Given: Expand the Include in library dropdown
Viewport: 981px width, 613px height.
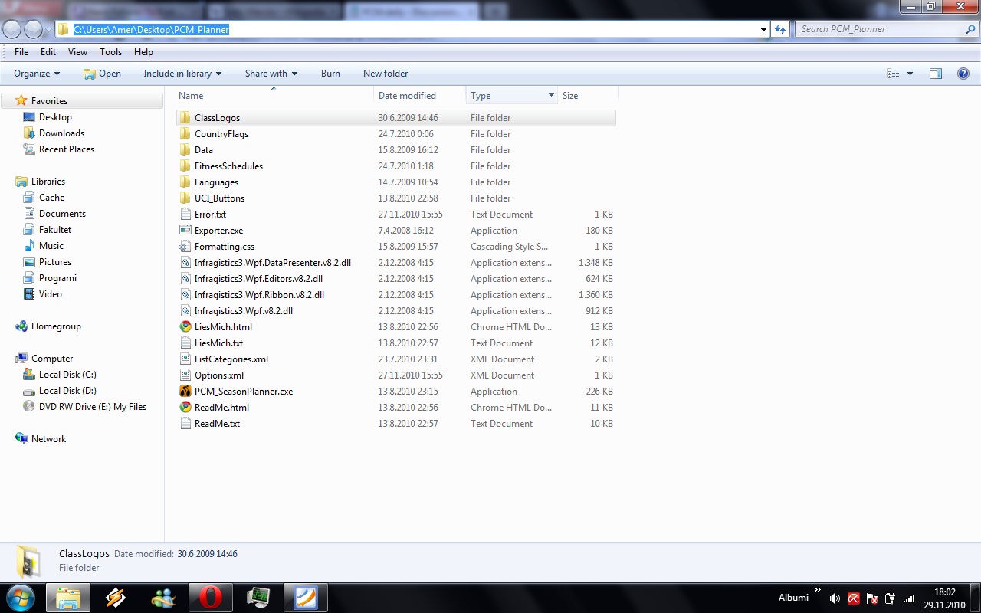Looking at the screenshot, I should pyautogui.click(x=182, y=74).
